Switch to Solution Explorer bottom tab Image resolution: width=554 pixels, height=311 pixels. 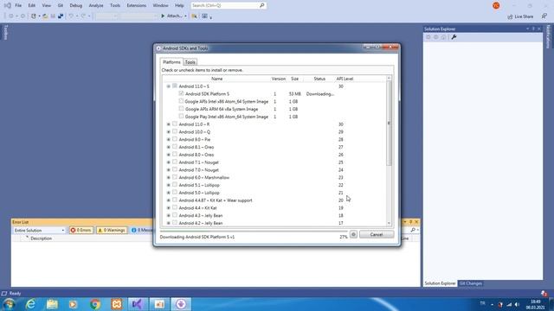440,283
